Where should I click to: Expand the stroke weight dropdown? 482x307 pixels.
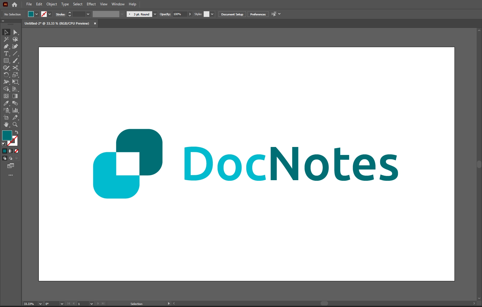pyautogui.click(x=88, y=14)
